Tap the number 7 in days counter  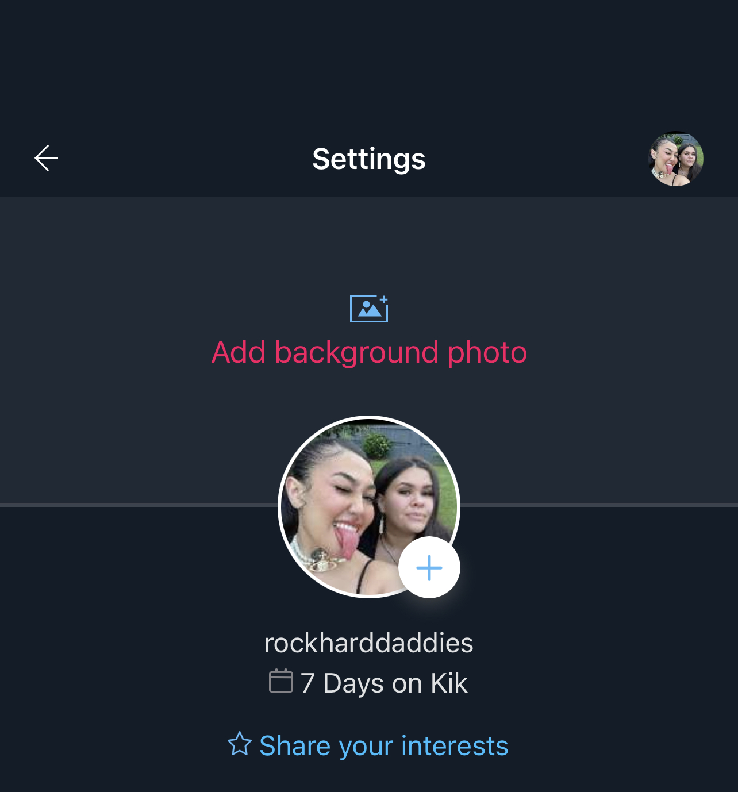click(307, 683)
